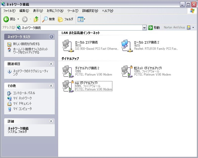Select the niji (ダイヤルアップ) connection icon
198x158 pixels.
pyautogui.click(x=68, y=86)
